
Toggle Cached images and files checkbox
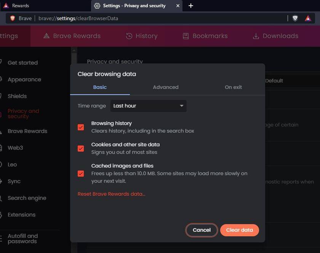coord(81,174)
